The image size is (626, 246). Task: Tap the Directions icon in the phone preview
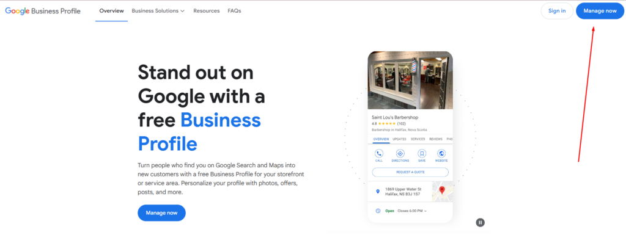[x=400, y=153]
